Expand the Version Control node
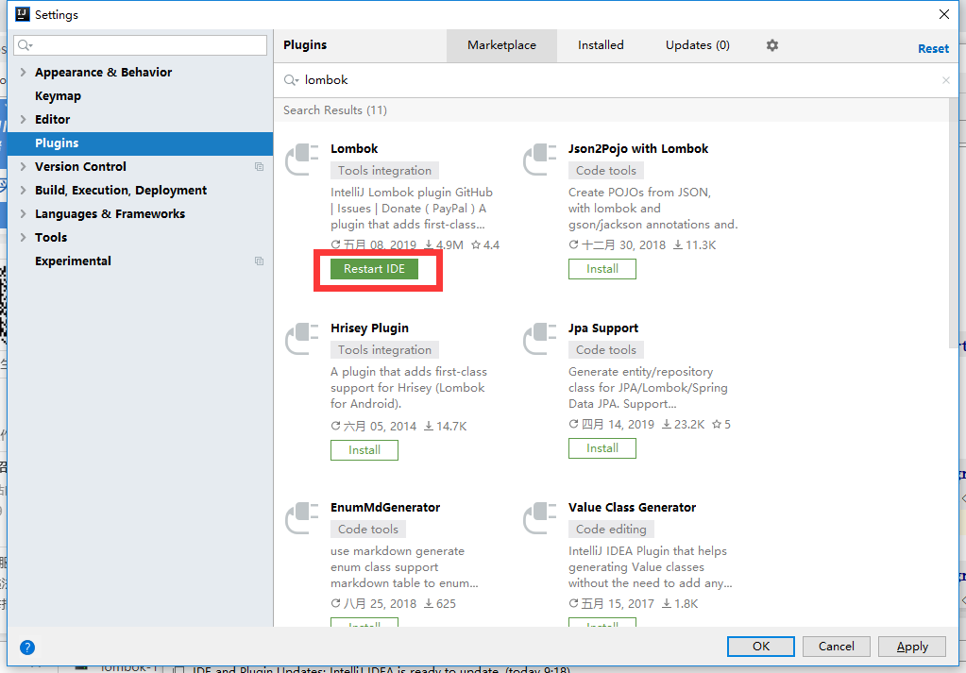Viewport: 966px width, 673px height. tap(23, 167)
